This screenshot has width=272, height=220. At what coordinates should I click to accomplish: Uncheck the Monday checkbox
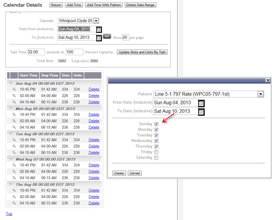[156, 130]
